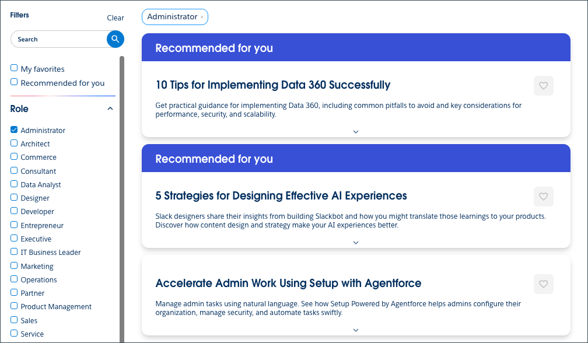Click the filters panel vertical scrollbar

click(x=122, y=198)
